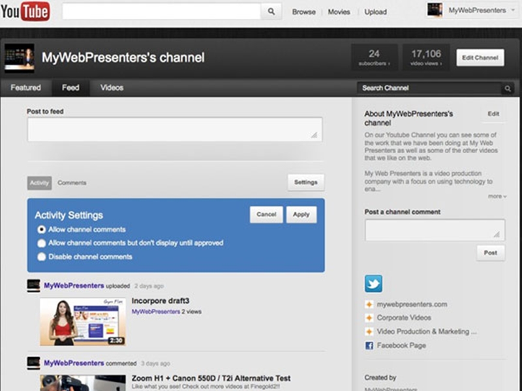The image size is (522, 391).
Task: Select the Comments sub-tab
Action: [72, 183]
